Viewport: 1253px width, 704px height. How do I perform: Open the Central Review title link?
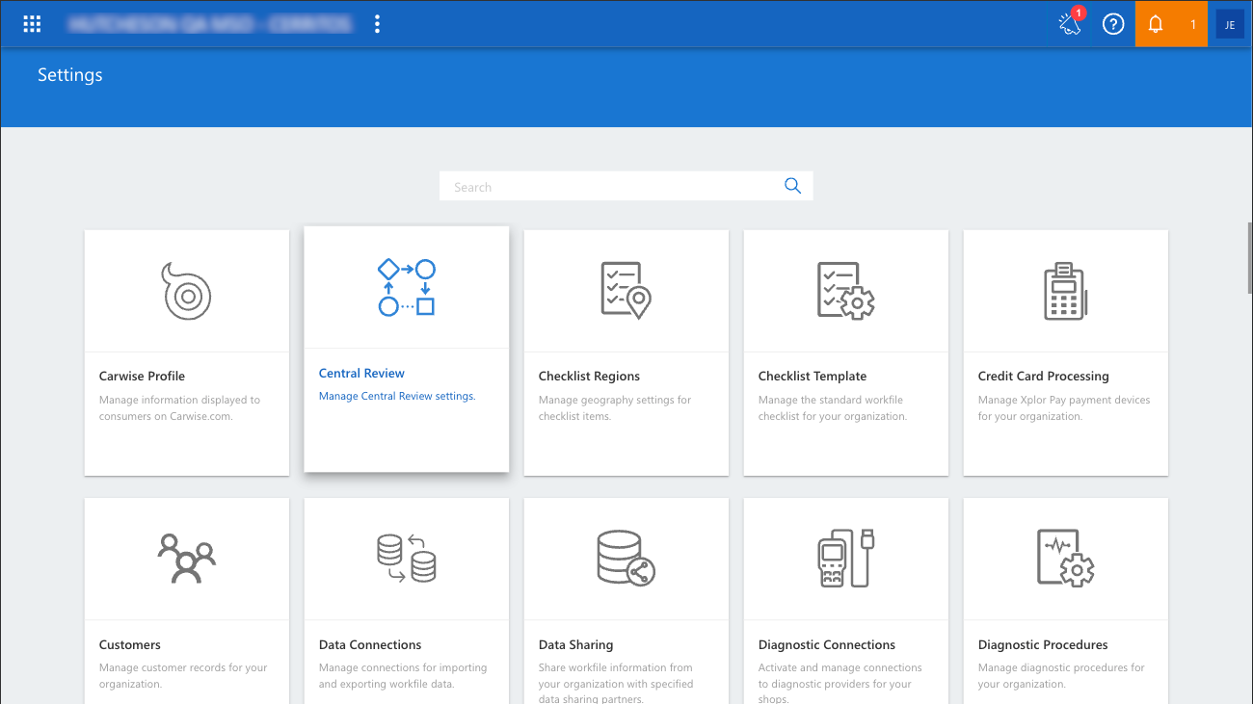coord(361,373)
